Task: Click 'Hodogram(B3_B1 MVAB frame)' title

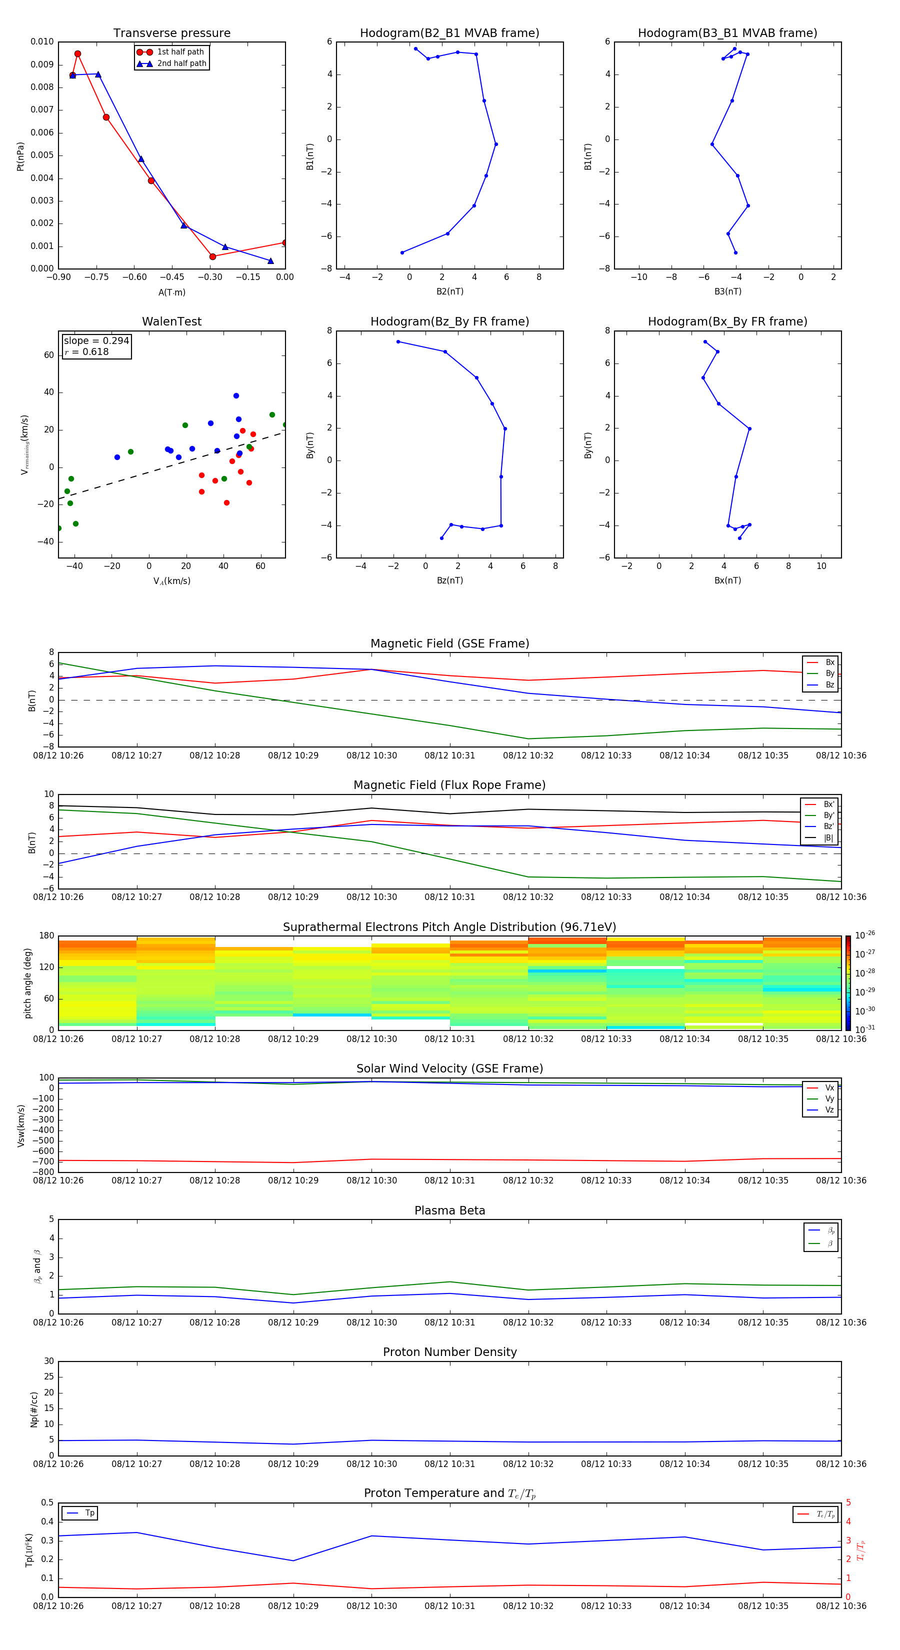Action: 727,32
